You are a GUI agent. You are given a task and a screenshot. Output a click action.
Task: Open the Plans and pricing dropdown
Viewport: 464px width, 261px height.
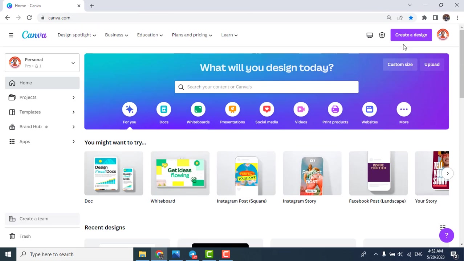(192, 35)
